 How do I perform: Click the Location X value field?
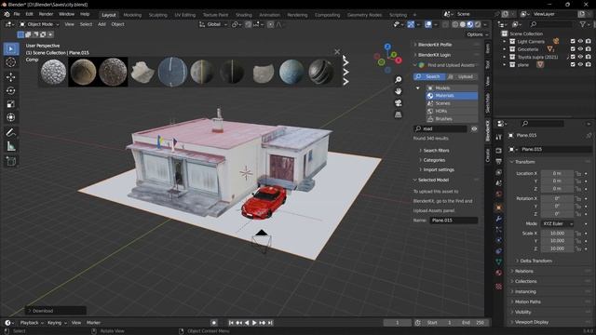pyautogui.click(x=557, y=173)
